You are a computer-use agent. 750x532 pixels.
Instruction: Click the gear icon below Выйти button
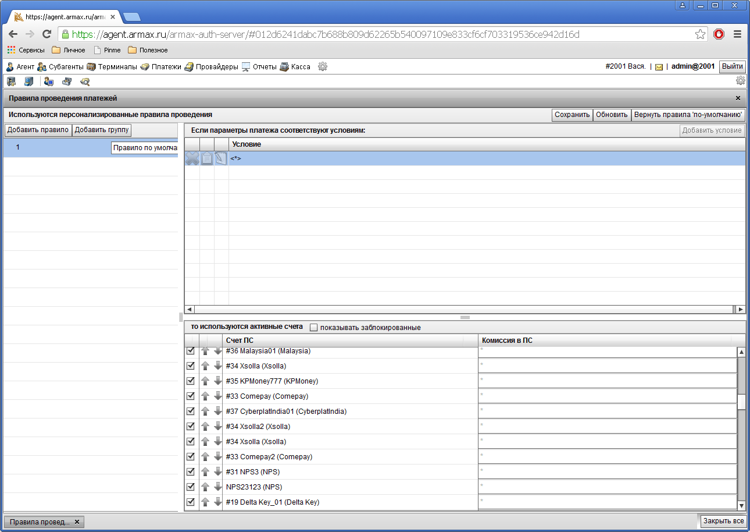(x=740, y=80)
